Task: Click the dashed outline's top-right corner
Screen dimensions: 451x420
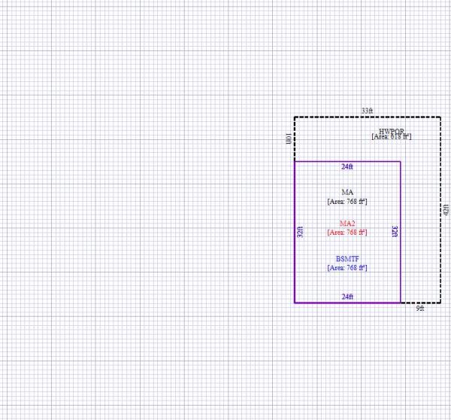Action: [440, 117]
